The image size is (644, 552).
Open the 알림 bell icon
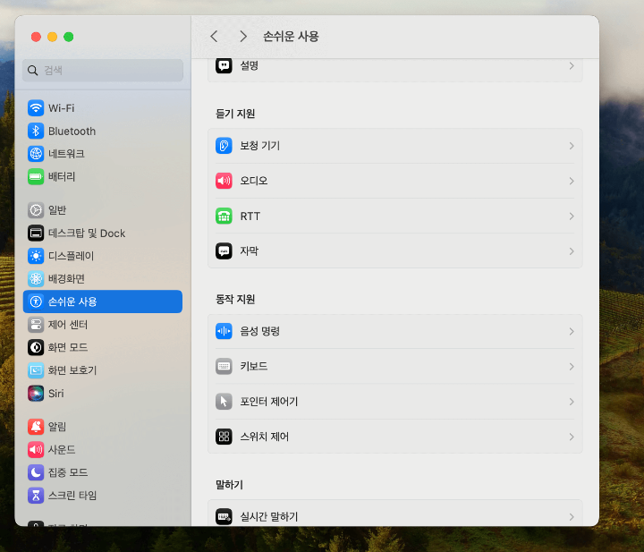coord(36,427)
